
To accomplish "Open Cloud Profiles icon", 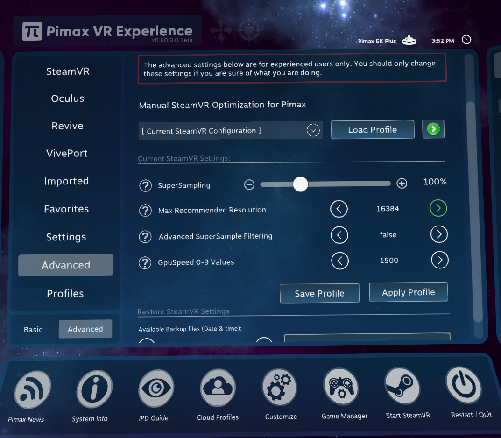I will click(218, 388).
